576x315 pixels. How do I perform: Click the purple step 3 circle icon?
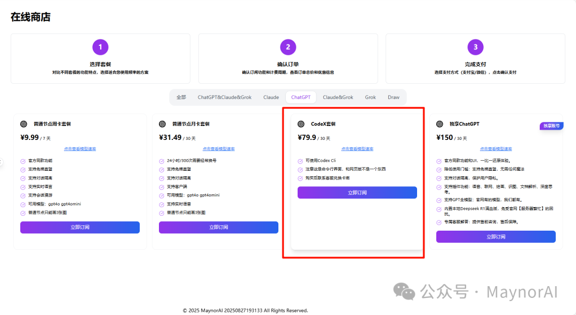click(x=475, y=47)
